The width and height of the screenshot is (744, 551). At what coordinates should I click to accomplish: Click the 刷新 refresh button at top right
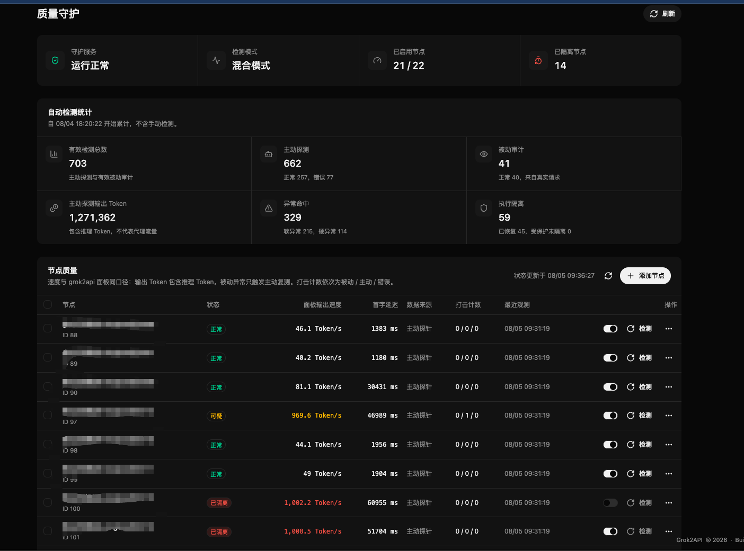tap(662, 14)
